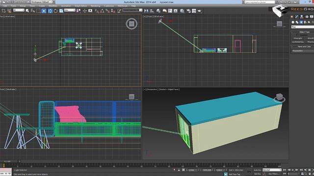Toggle the Angle Snap button
This screenshot has height=176, width=314.
(x=102, y=11)
